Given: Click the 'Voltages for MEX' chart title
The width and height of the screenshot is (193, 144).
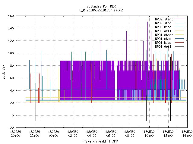Looking at the screenshot, I should coord(101,6).
